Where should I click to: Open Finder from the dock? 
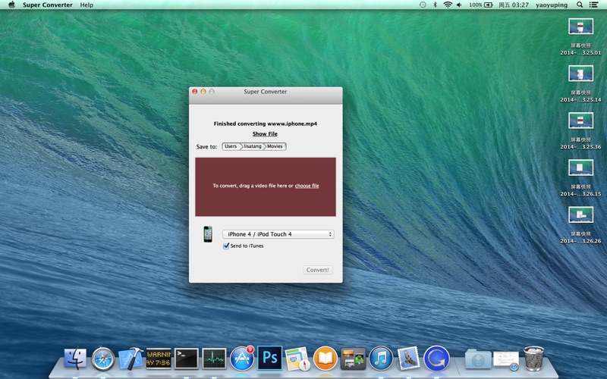click(75, 358)
